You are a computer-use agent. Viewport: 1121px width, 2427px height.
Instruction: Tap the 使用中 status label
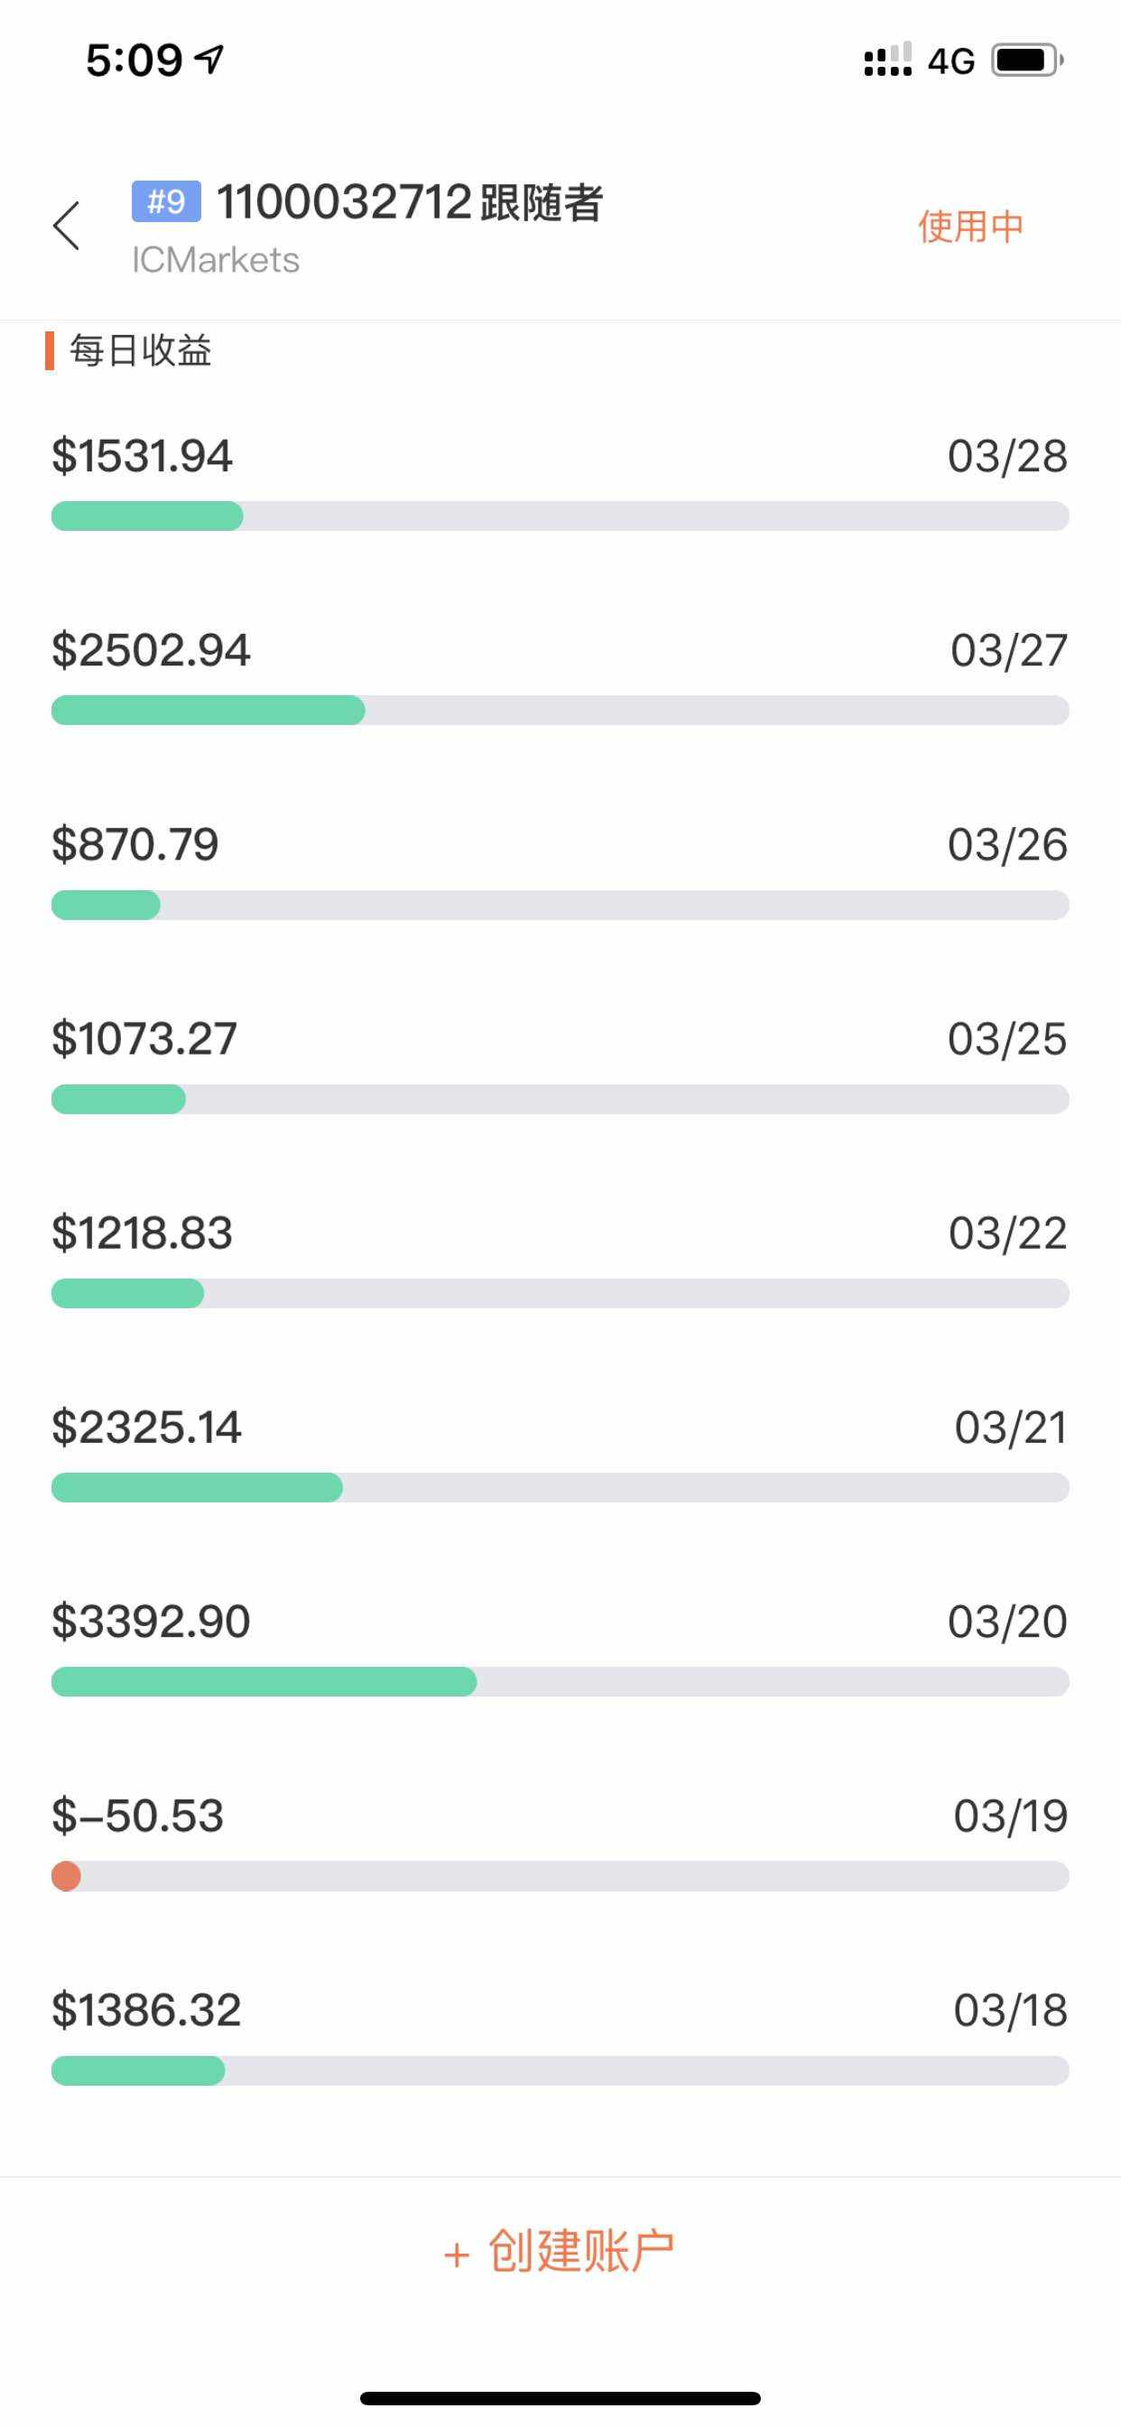[970, 227]
